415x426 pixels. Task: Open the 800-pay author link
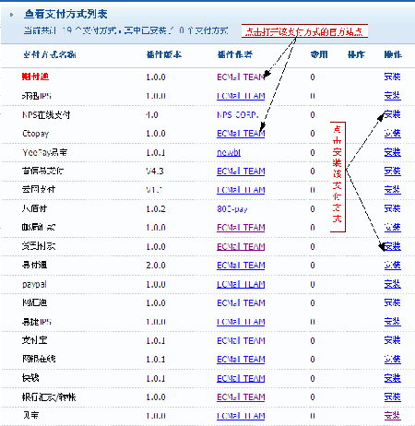(x=232, y=209)
